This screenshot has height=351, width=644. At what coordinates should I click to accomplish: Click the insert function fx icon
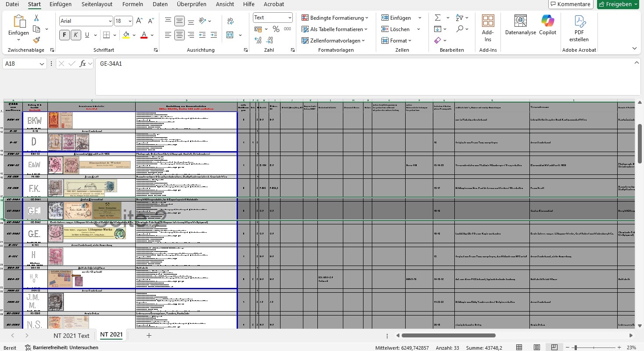83,64
